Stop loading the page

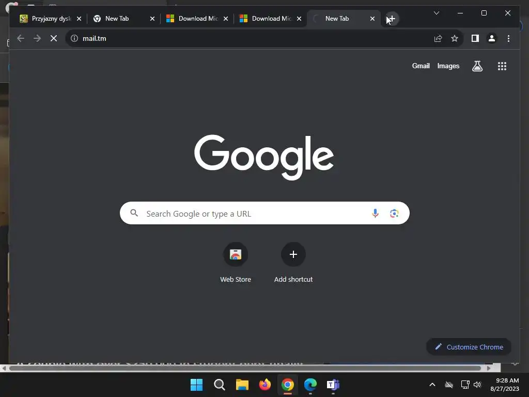click(x=54, y=38)
